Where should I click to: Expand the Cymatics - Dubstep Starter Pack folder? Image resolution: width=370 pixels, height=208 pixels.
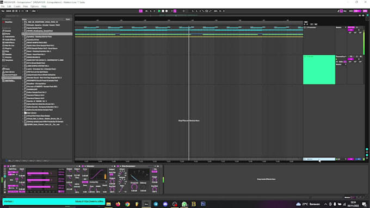(23, 37)
